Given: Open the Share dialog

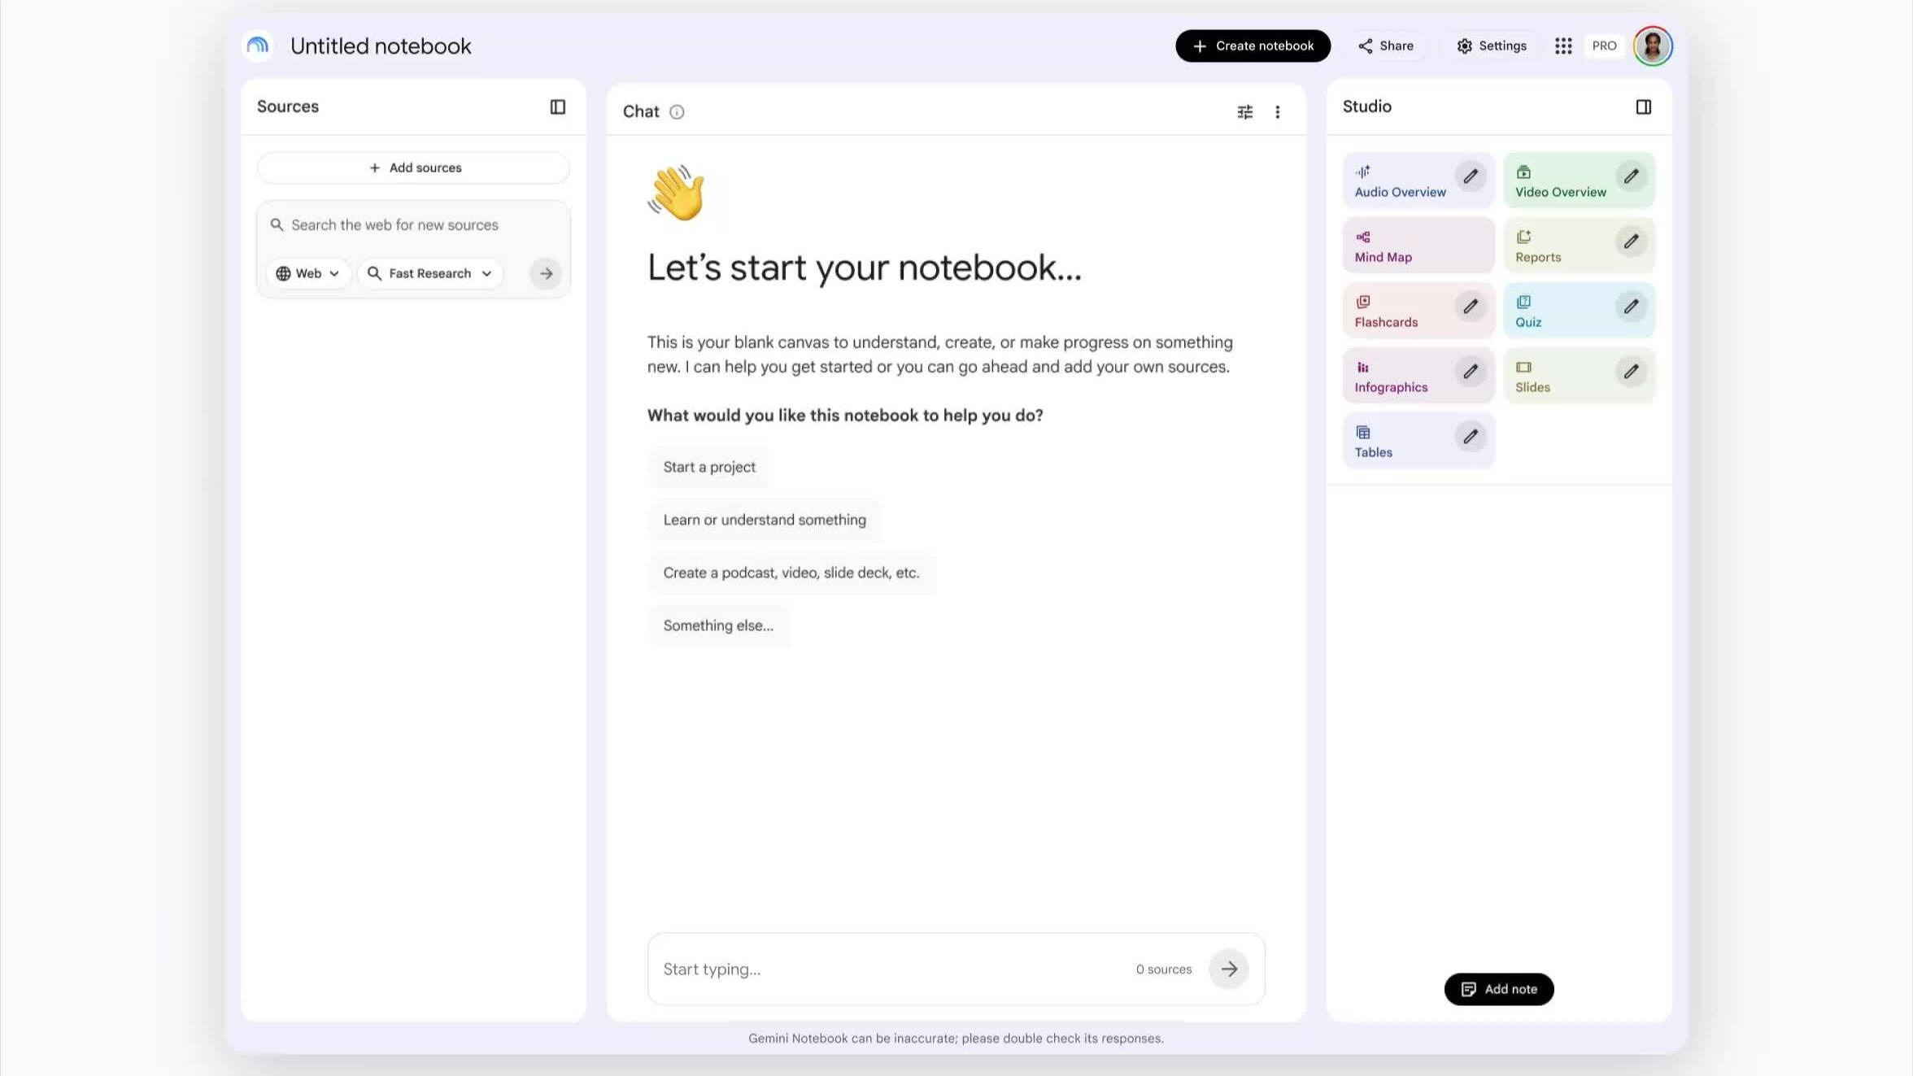Looking at the screenshot, I should (1385, 46).
